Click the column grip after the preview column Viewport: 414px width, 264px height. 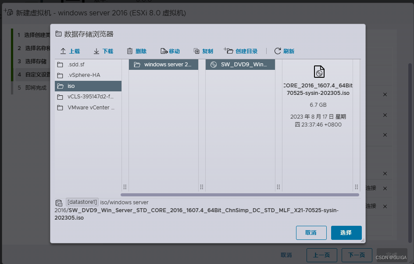[x=356, y=187]
